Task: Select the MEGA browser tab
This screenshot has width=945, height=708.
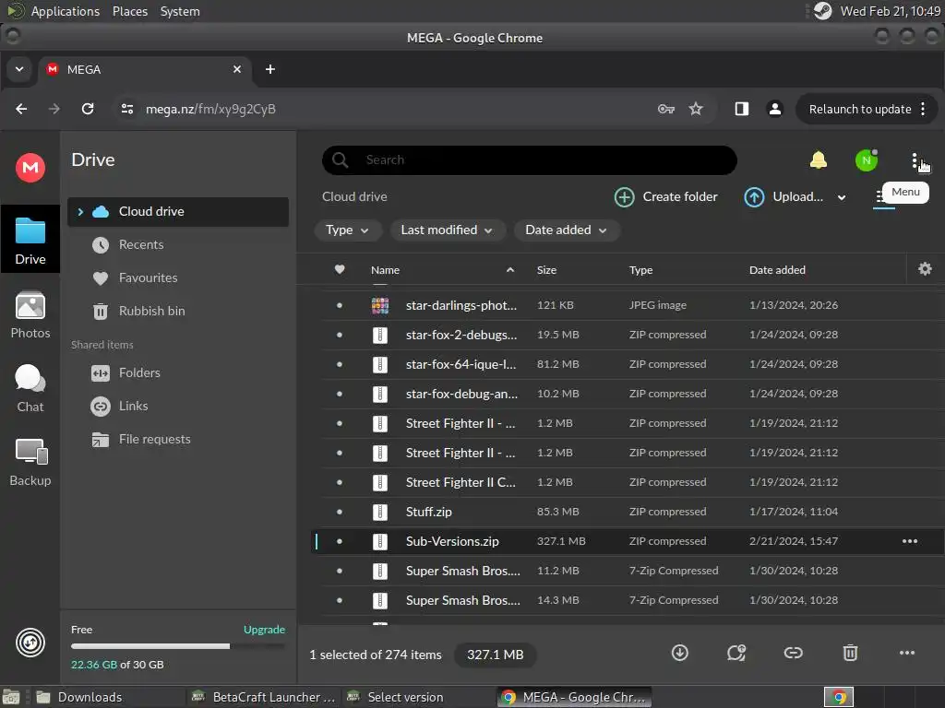Action: coord(145,69)
